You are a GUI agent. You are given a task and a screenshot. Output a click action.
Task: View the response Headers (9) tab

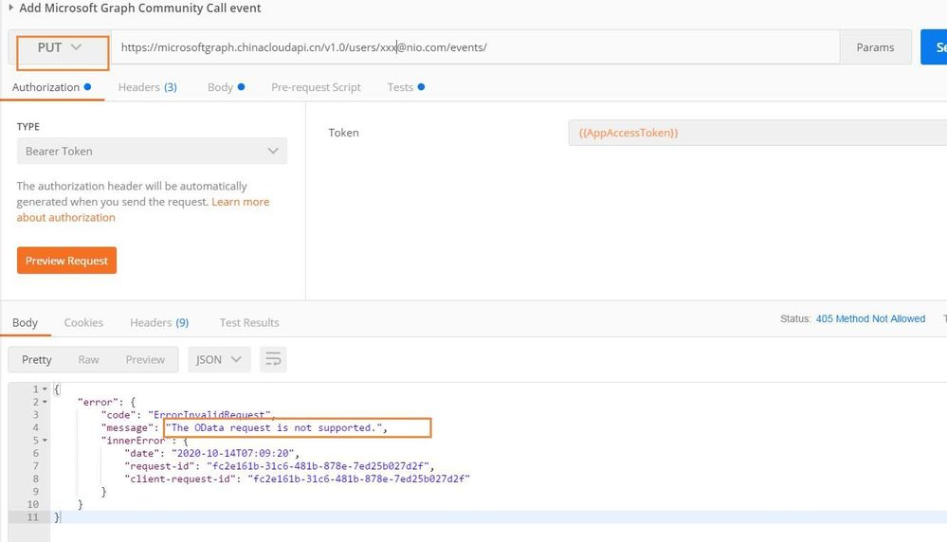coord(159,322)
